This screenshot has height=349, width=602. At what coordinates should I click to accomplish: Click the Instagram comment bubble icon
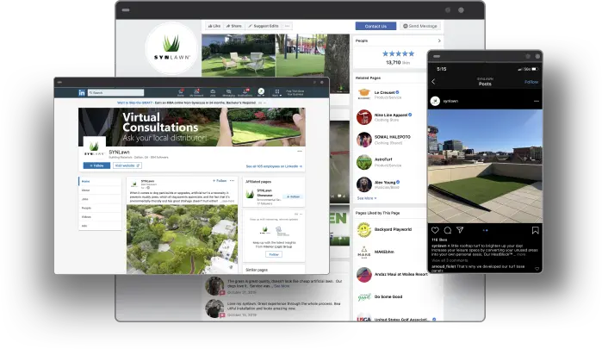(x=448, y=230)
